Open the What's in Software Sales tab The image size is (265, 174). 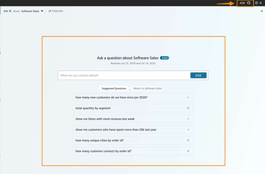148,88
